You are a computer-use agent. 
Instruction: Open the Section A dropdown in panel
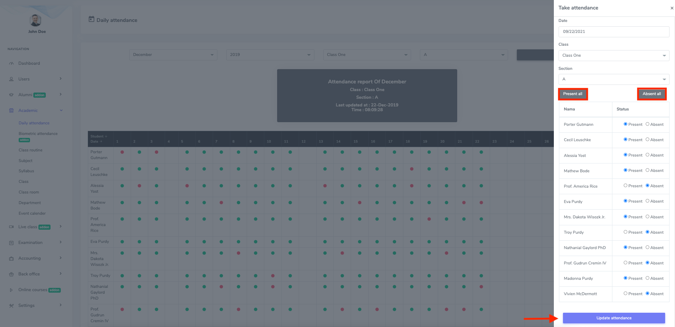click(614, 79)
